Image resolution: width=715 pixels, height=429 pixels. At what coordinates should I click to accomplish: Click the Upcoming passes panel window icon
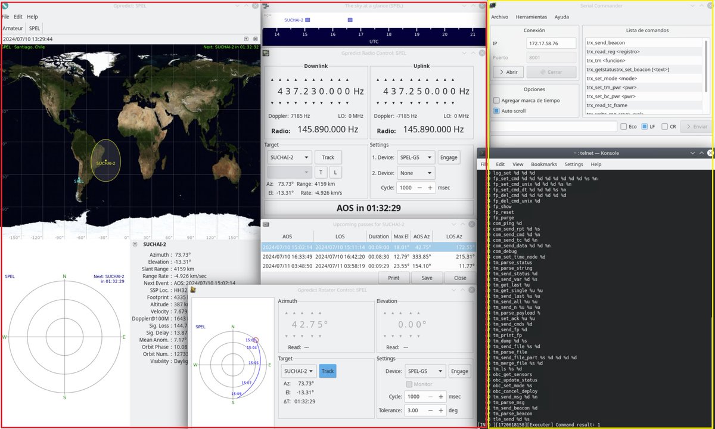266,223
